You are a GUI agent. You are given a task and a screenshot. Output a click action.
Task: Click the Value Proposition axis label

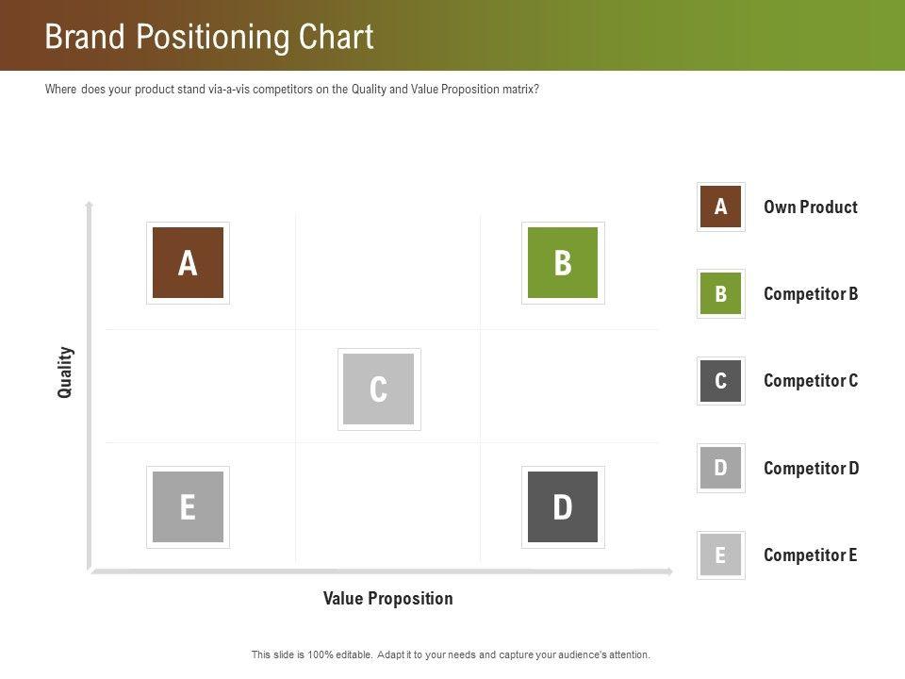click(388, 599)
